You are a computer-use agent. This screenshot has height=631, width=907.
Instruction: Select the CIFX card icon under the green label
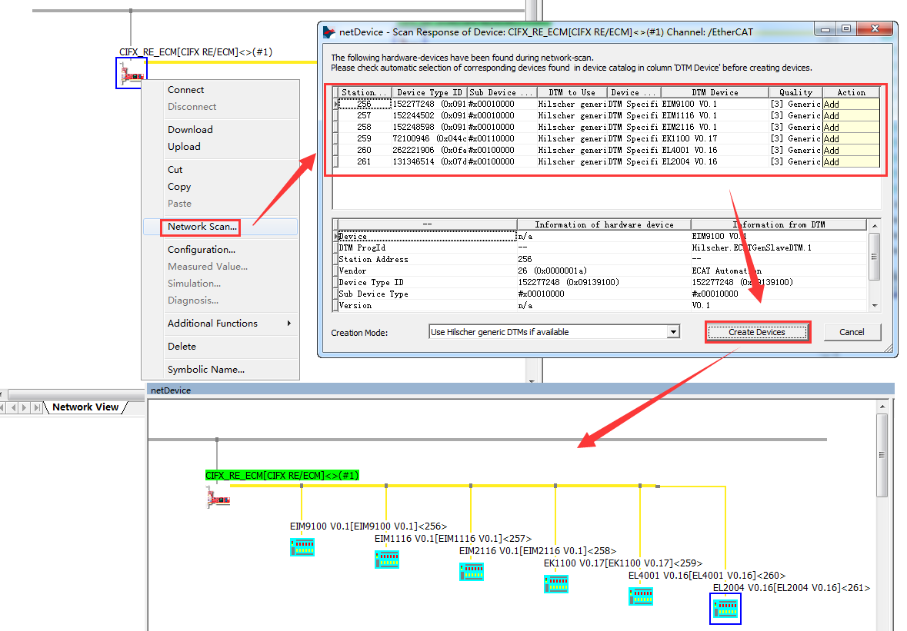click(218, 497)
